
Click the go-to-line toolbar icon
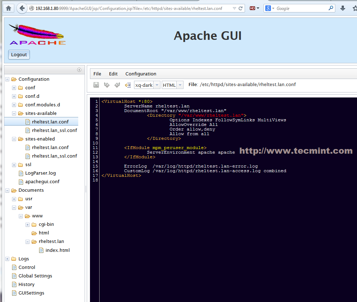(128, 85)
